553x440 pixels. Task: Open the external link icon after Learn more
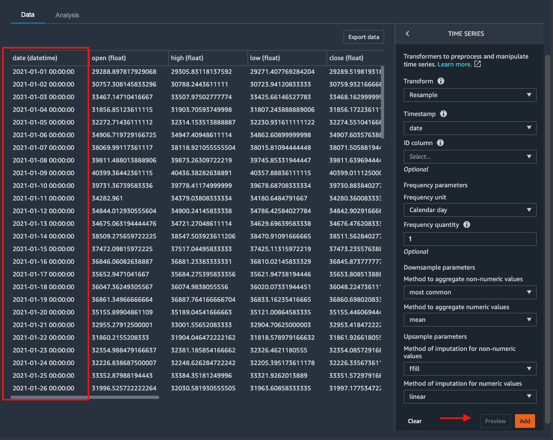478,64
